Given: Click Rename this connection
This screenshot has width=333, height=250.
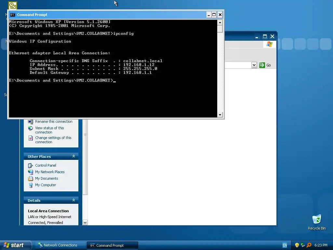Looking at the screenshot, I should click(x=54, y=121).
